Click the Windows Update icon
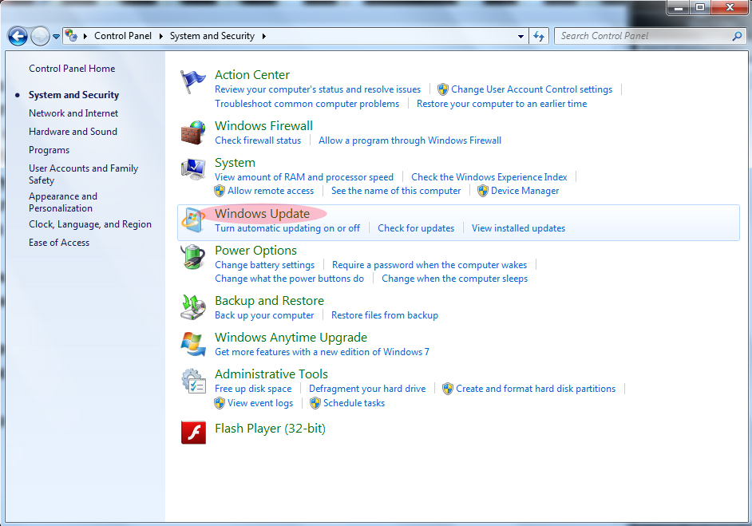Viewport: 752px width, 526px height. pyautogui.click(x=193, y=220)
